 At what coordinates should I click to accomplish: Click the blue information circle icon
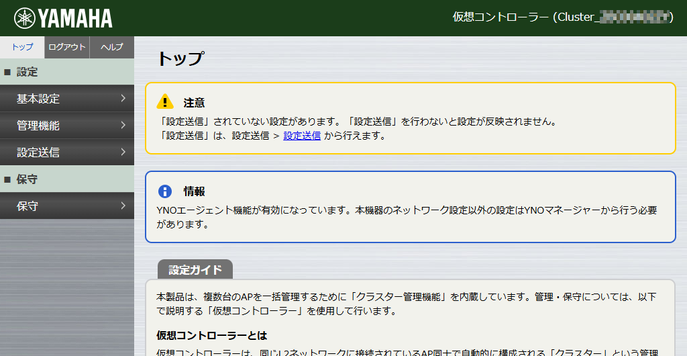click(165, 191)
